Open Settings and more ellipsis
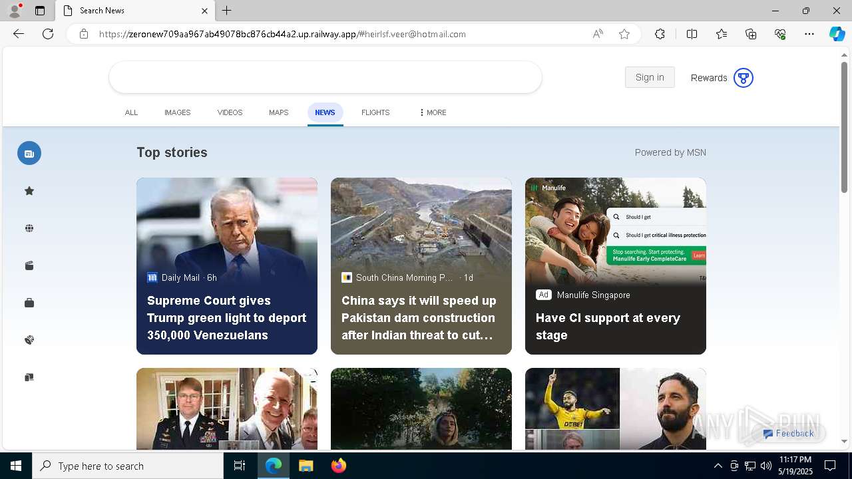Screen dimensions: 852x479 pyautogui.click(x=809, y=34)
